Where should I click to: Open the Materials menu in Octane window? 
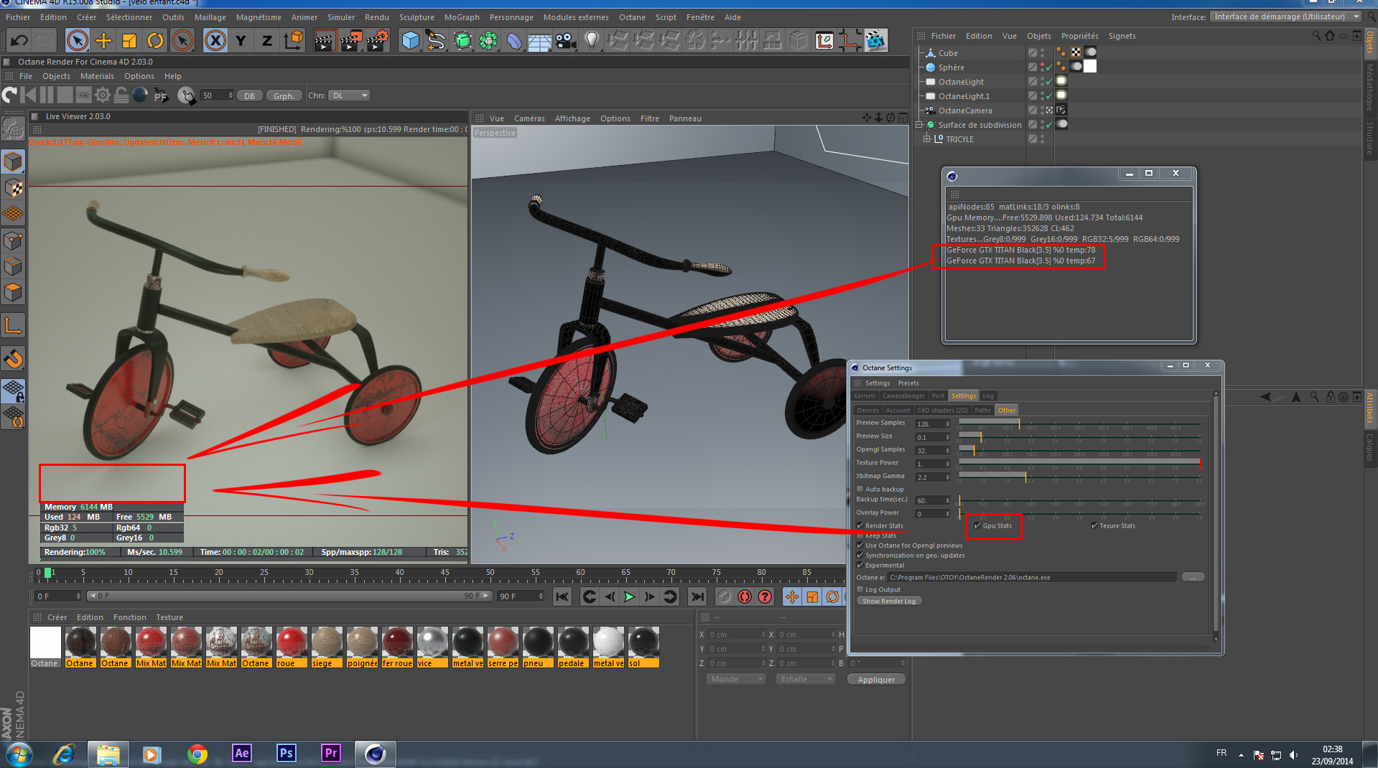click(97, 76)
